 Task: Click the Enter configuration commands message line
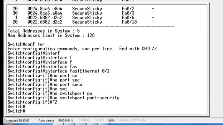[x=83, y=49]
